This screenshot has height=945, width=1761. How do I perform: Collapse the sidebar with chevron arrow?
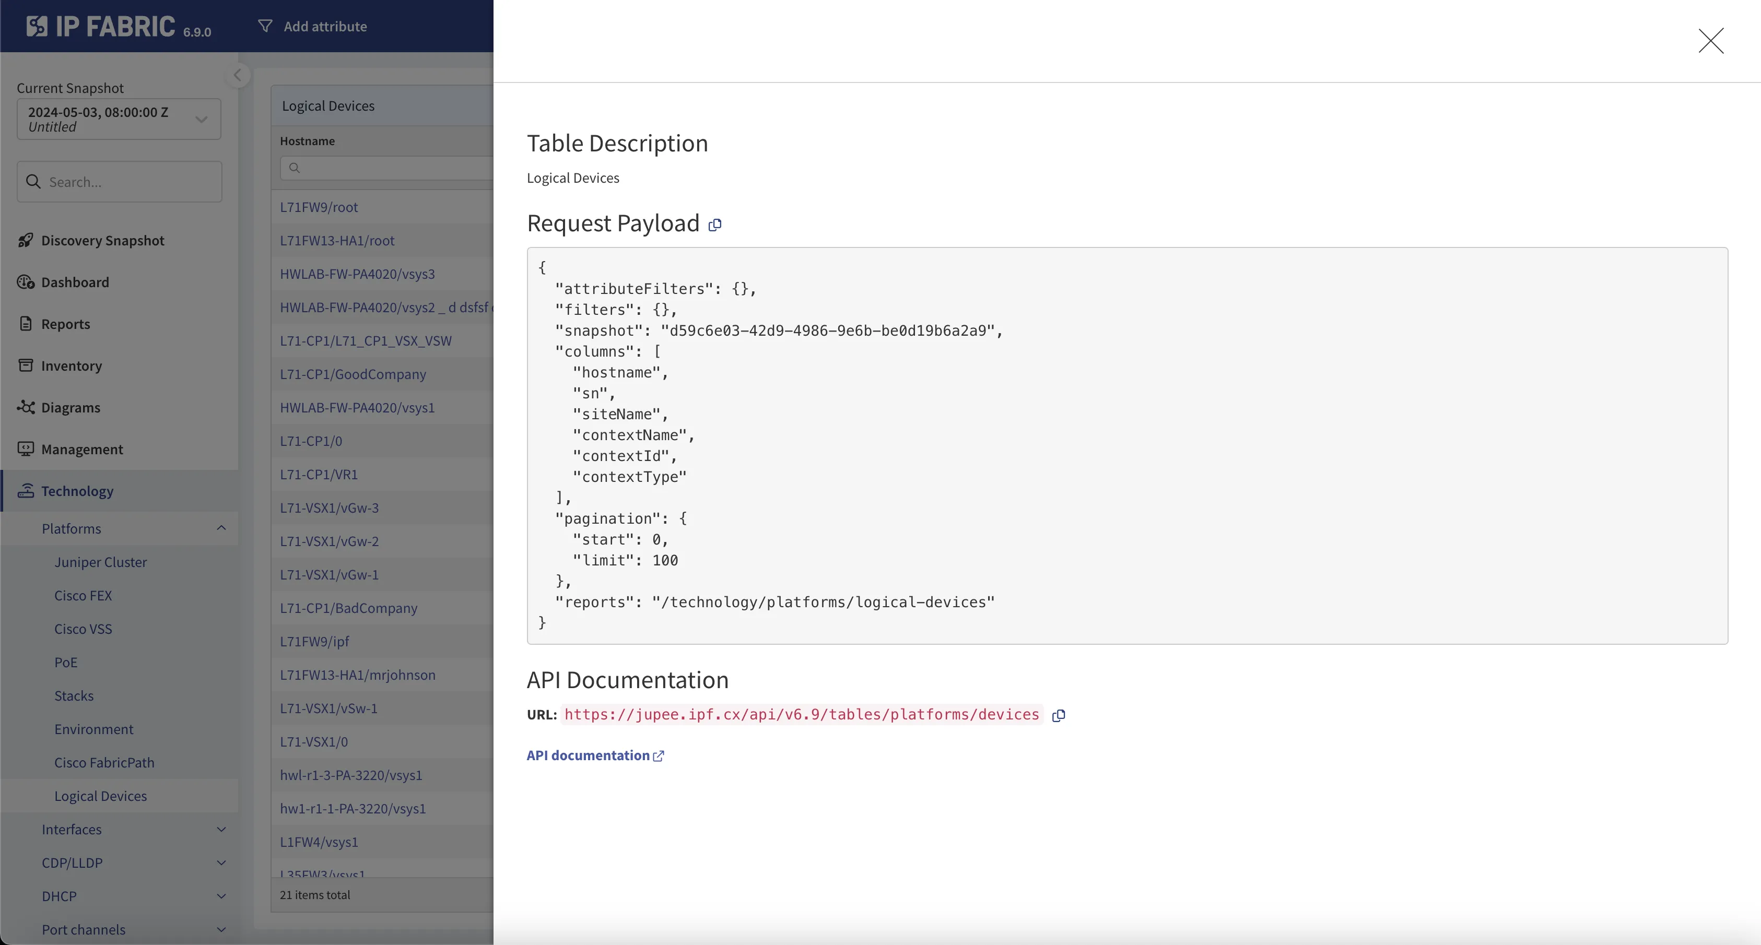point(237,75)
